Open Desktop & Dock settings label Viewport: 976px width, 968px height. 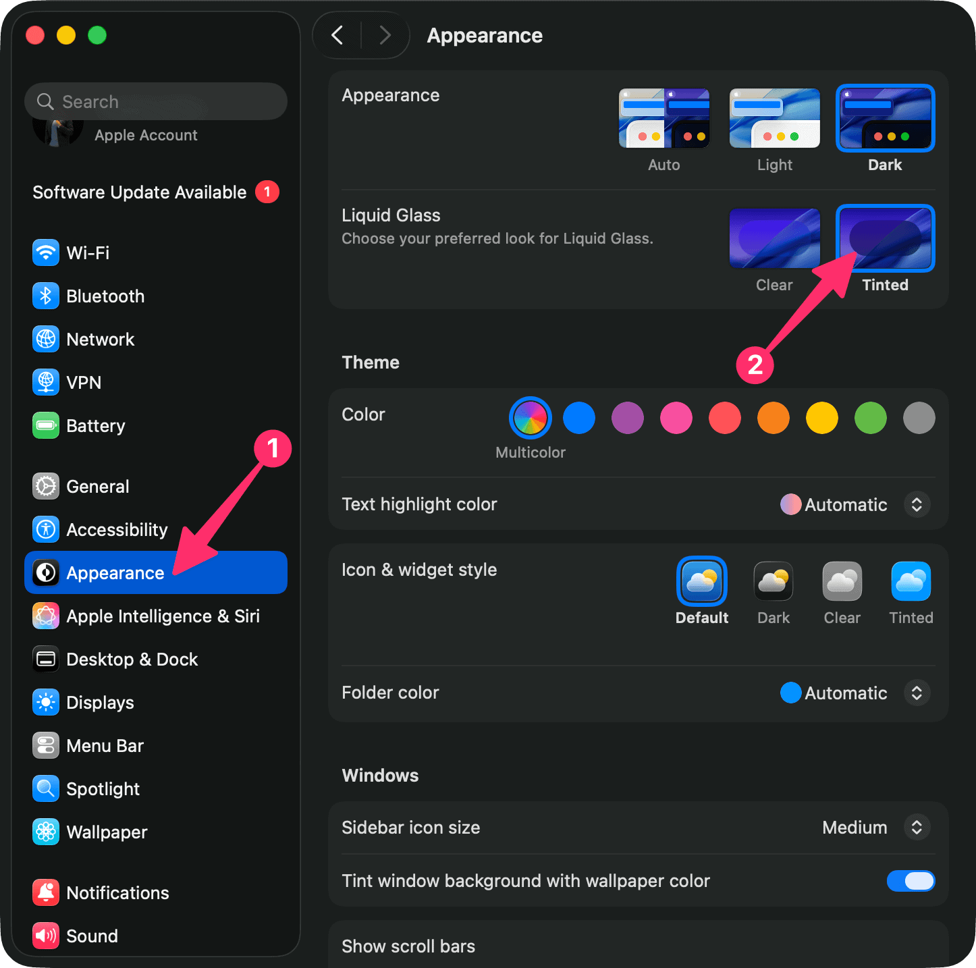pos(132,660)
